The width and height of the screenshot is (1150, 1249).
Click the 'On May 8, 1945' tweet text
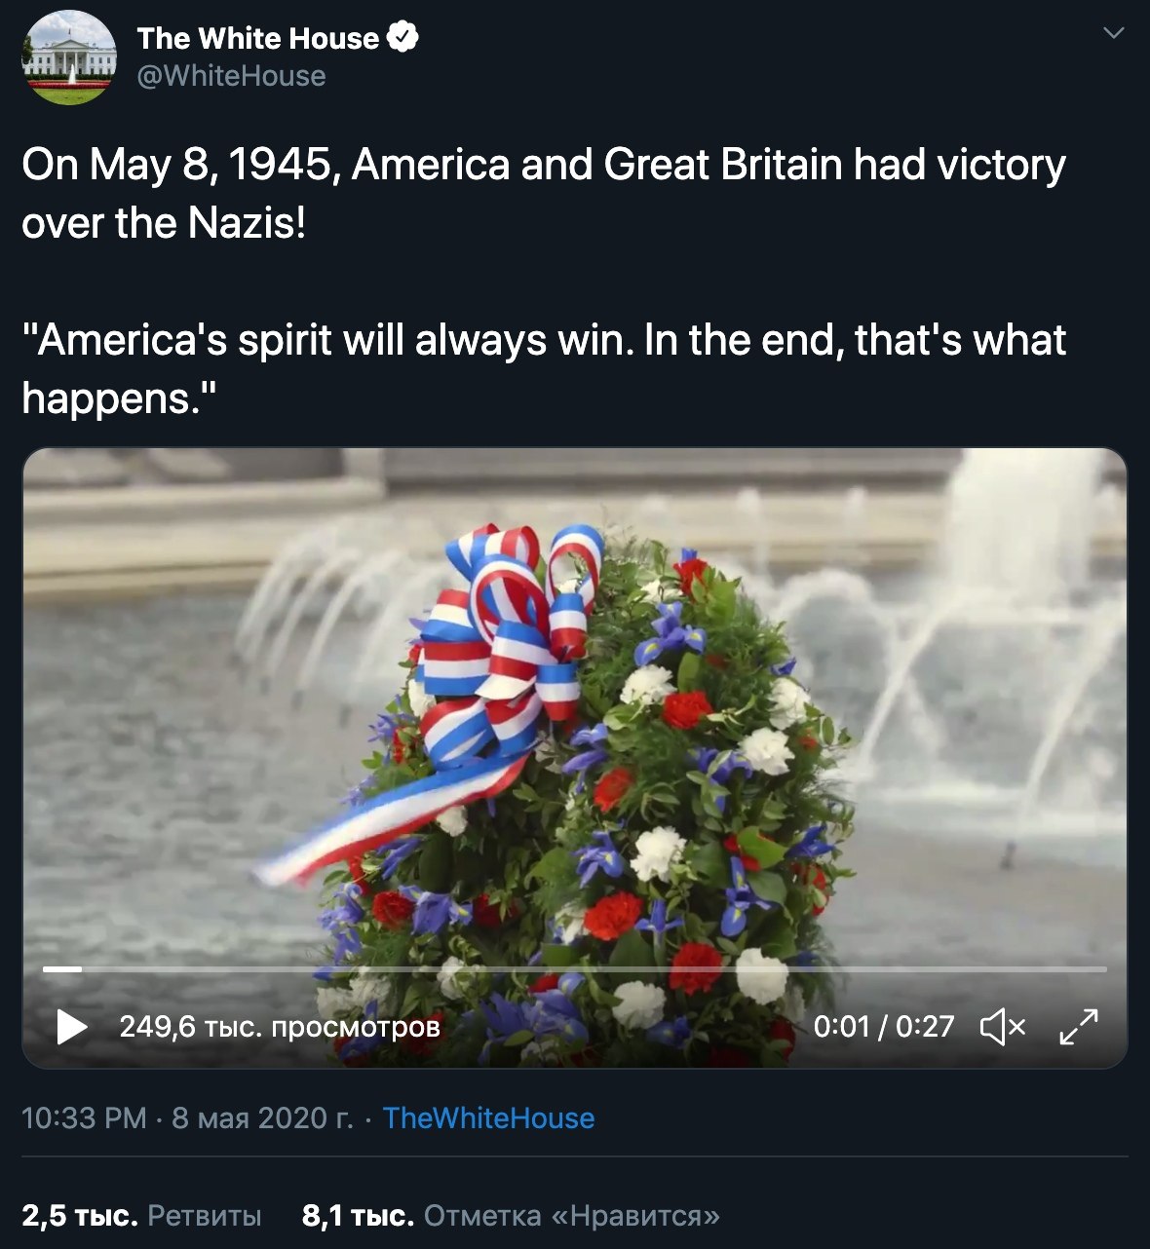544,193
